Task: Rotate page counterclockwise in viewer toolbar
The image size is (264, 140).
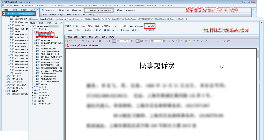Action: click(x=89, y=41)
